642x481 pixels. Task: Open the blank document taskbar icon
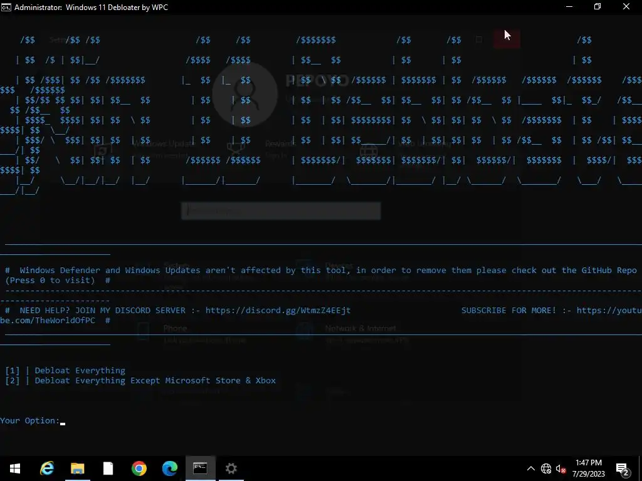click(x=108, y=468)
